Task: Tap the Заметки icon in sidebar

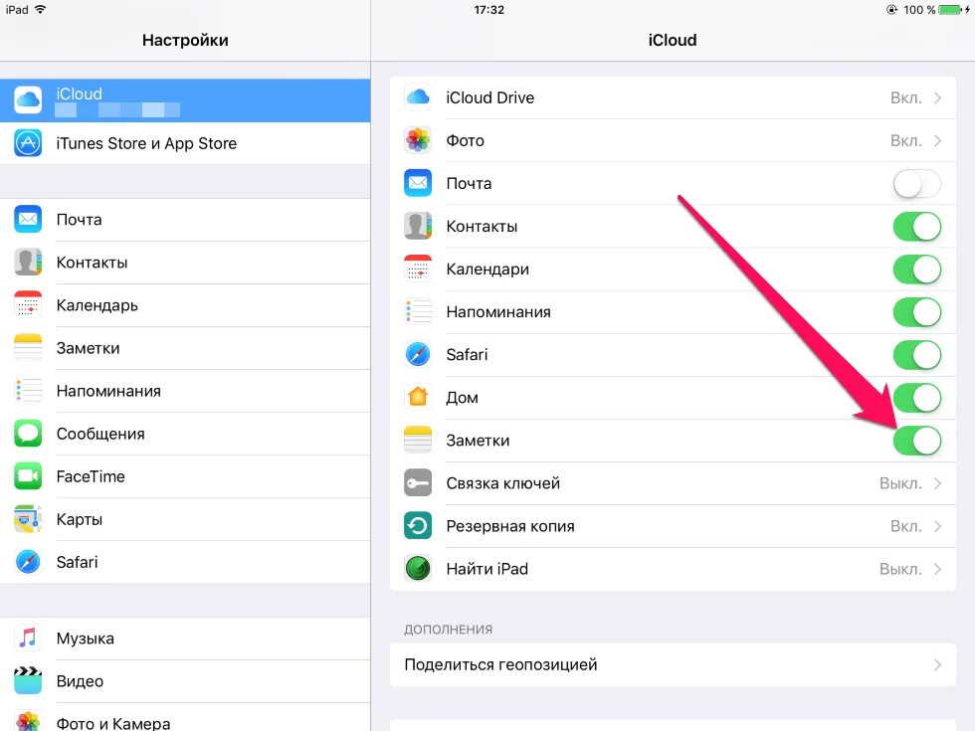Action: pyautogui.click(x=28, y=347)
